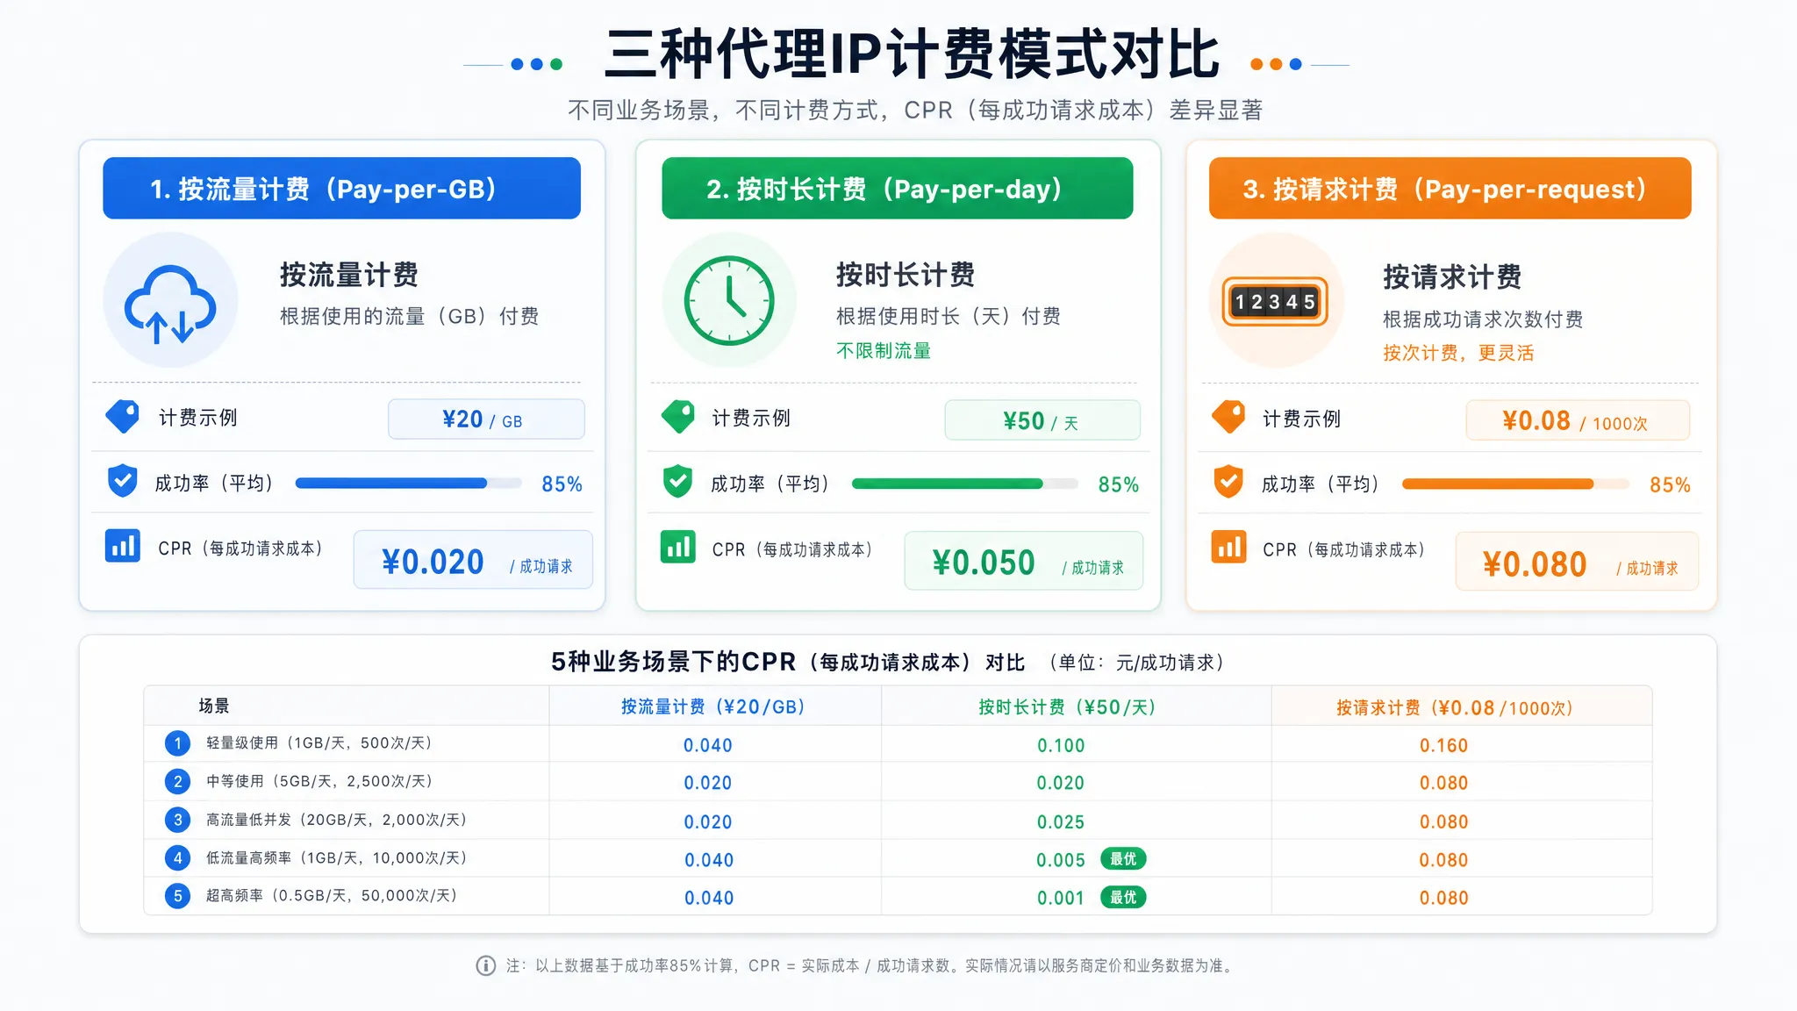The image size is (1797, 1011).
Task: Click the 根据使用的流量（GB）付费 description
Action: coord(409,316)
